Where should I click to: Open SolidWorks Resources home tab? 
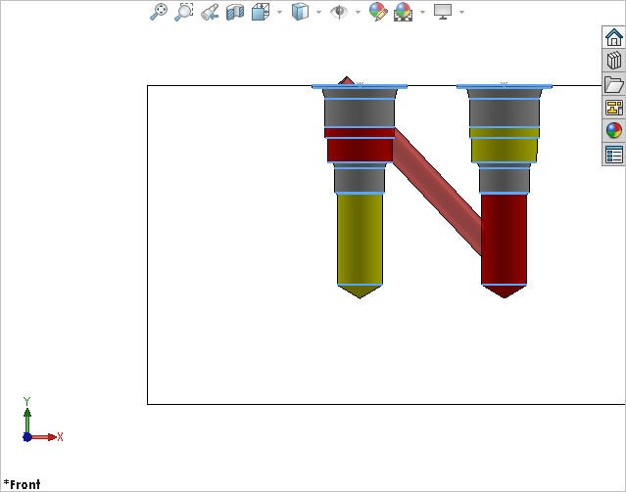coord(613,37)
